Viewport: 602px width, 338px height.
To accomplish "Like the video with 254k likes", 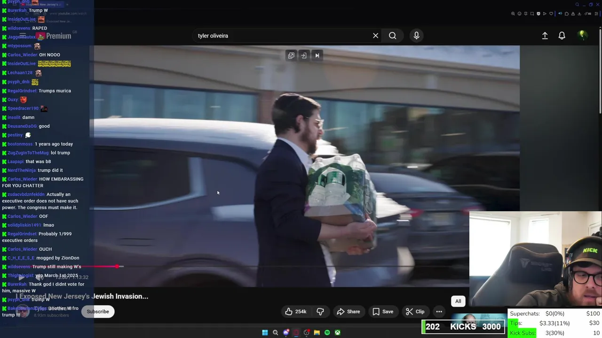I will (x=295, y=312).
